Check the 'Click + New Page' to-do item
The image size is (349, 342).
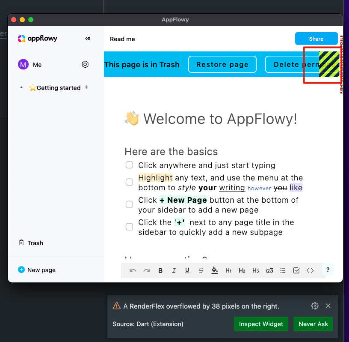(x=129, y=204)
